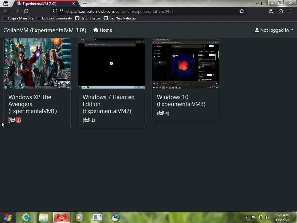Show hidden system tray icons arrow

pyautogui.click(x=247, y=217)
